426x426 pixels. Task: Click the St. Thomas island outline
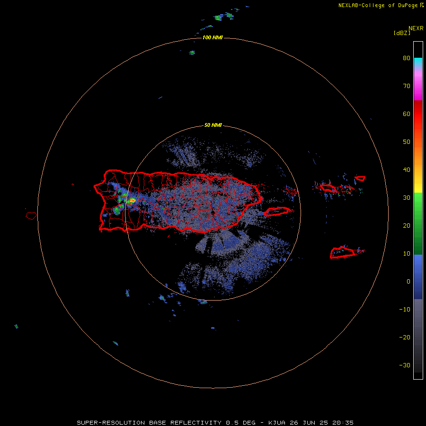coord(328,188)
